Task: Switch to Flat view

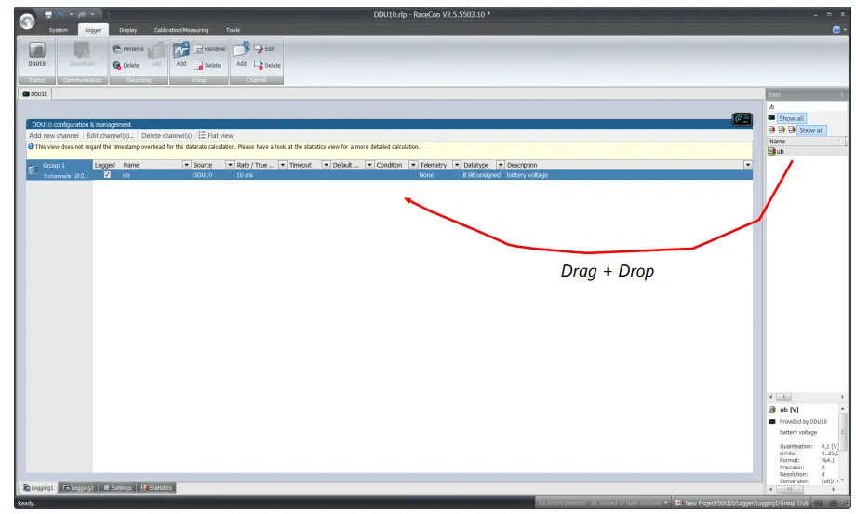Action: pos(216,135)
